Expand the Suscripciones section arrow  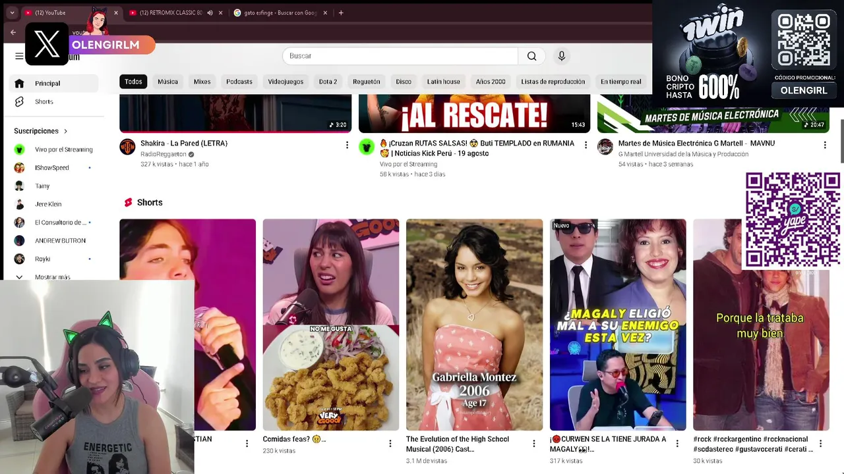point(65,131)
